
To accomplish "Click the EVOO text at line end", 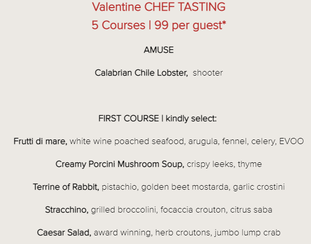I will [291, 142].
